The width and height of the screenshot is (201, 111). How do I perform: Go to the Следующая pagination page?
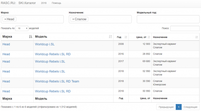coord(190,107)
